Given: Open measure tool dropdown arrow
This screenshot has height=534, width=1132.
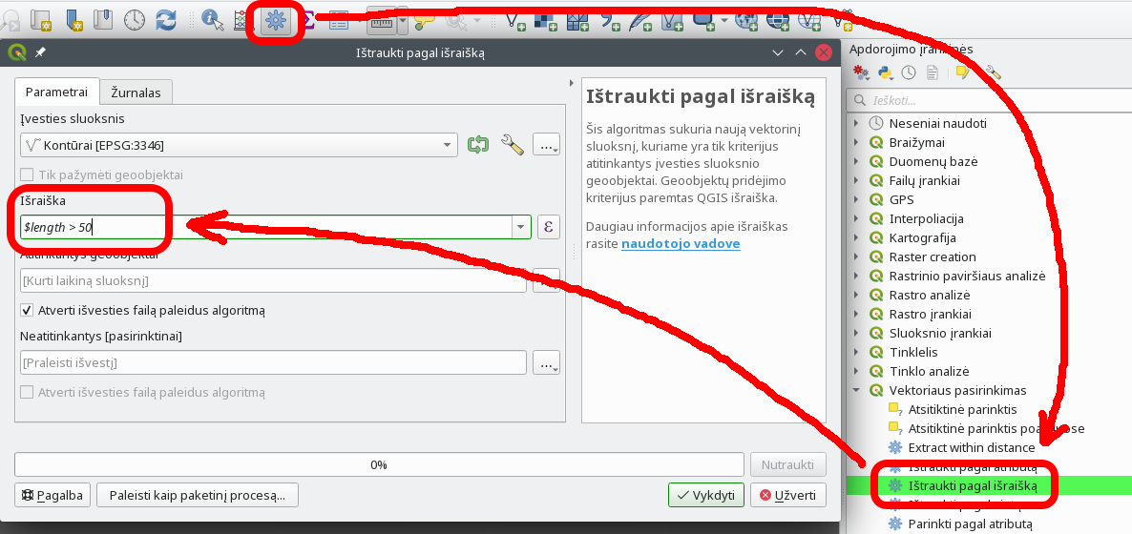Looking at the screenshot, I should [x=402, y=22].
